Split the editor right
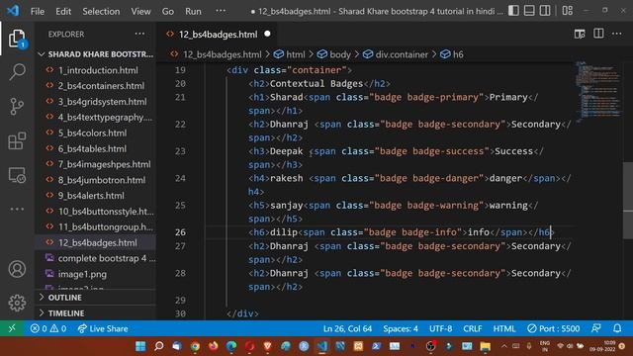 pos(598,34)
